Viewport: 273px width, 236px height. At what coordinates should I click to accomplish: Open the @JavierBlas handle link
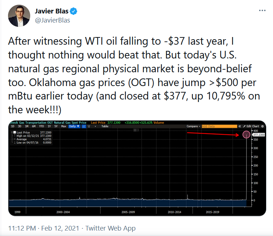click(x=52, y=20)
